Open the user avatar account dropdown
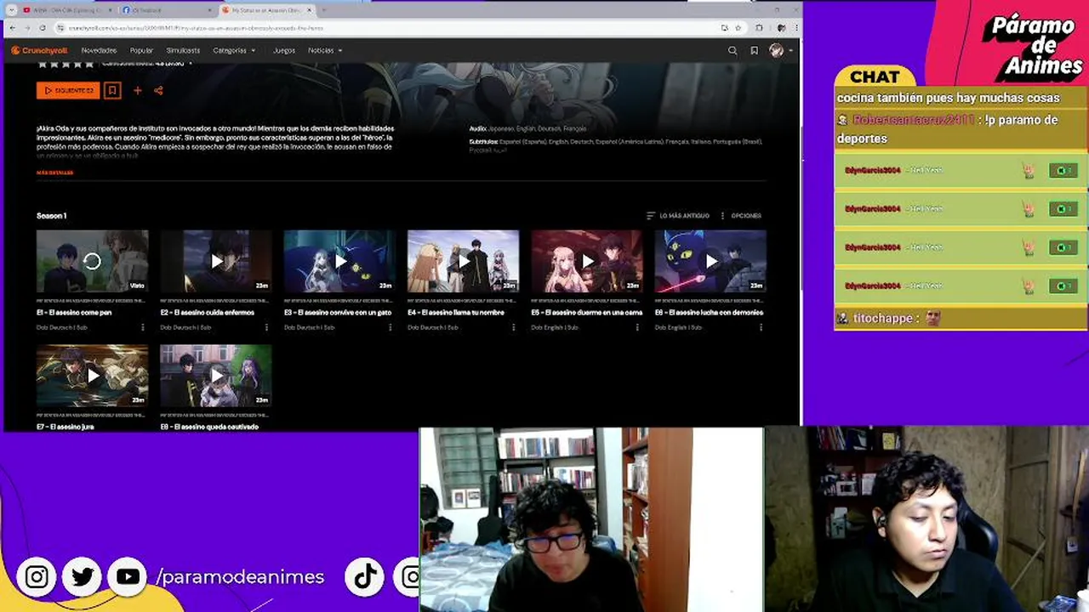This screenshot has width=1089, height=612. (x=780, y=51)
